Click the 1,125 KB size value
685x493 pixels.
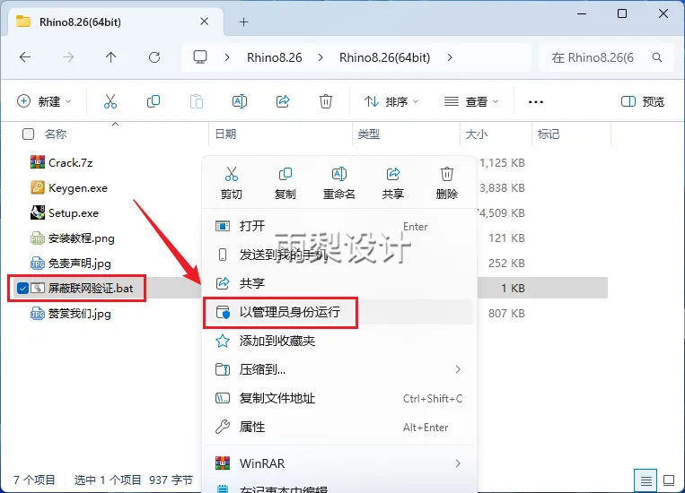(502, 163)
